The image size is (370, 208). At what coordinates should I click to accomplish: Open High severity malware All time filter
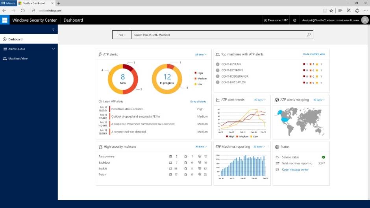point(201,147)
